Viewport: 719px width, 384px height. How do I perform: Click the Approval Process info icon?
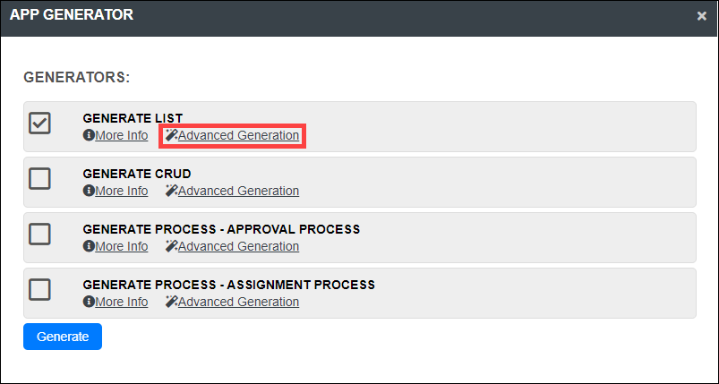click(89, 246)
